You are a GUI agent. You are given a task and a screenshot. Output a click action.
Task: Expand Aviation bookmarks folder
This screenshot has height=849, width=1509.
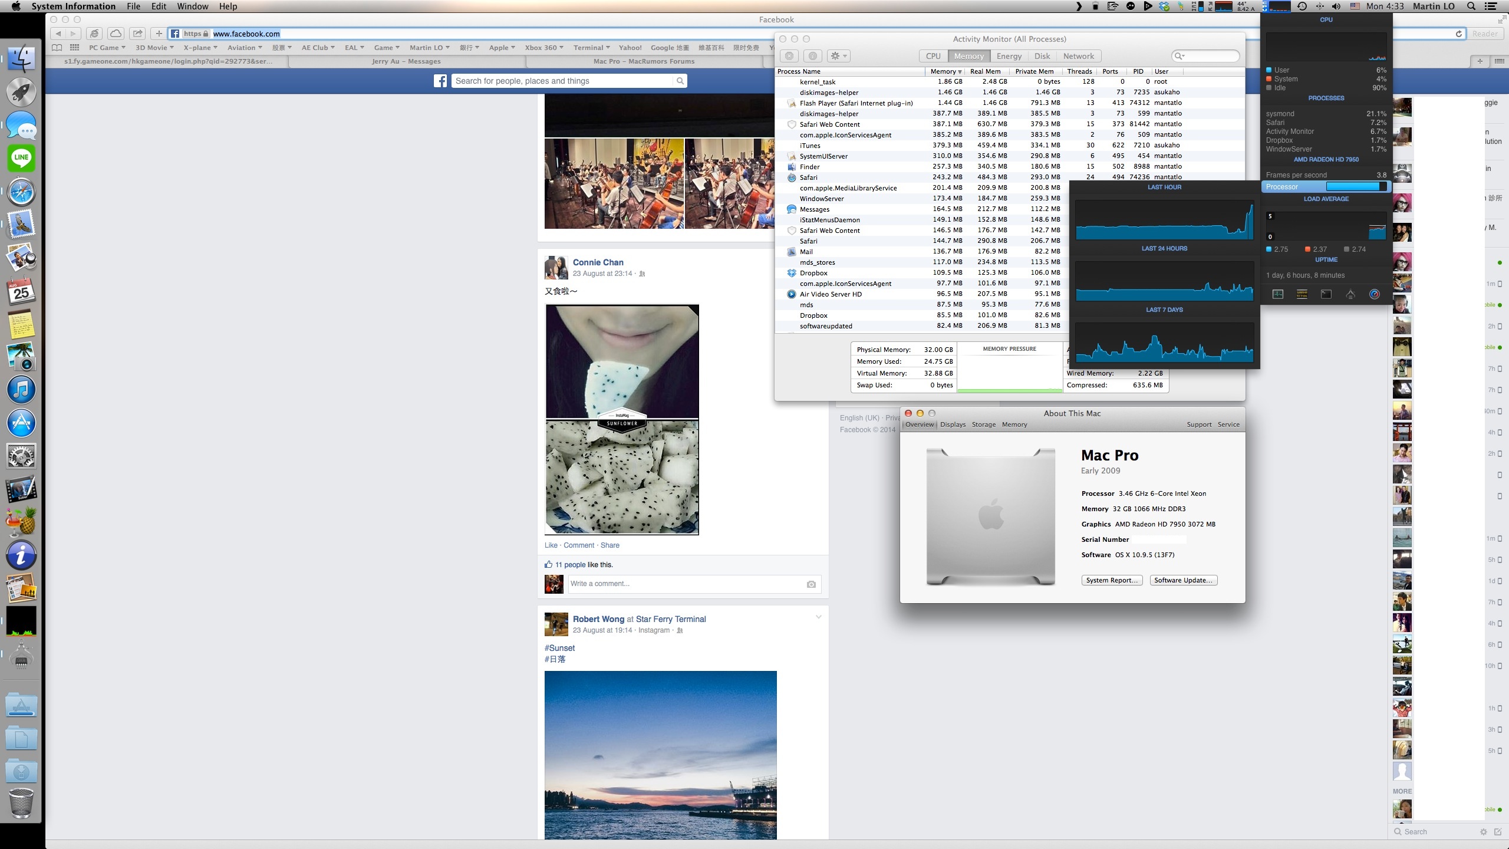245,48
